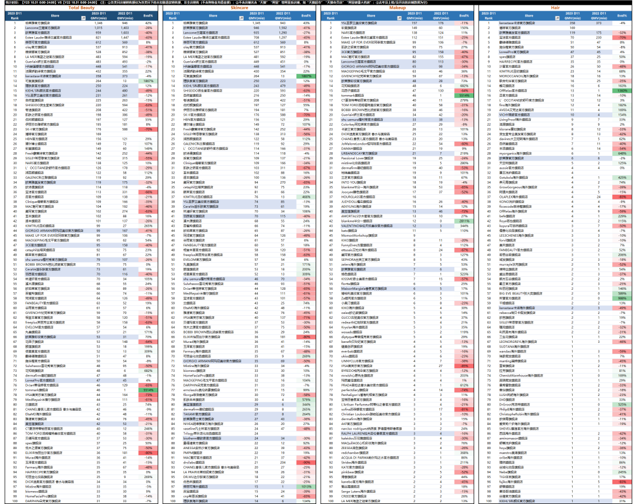Select spes store in Hair table
The height and width of the screenshot is (504, 637).
507,57
